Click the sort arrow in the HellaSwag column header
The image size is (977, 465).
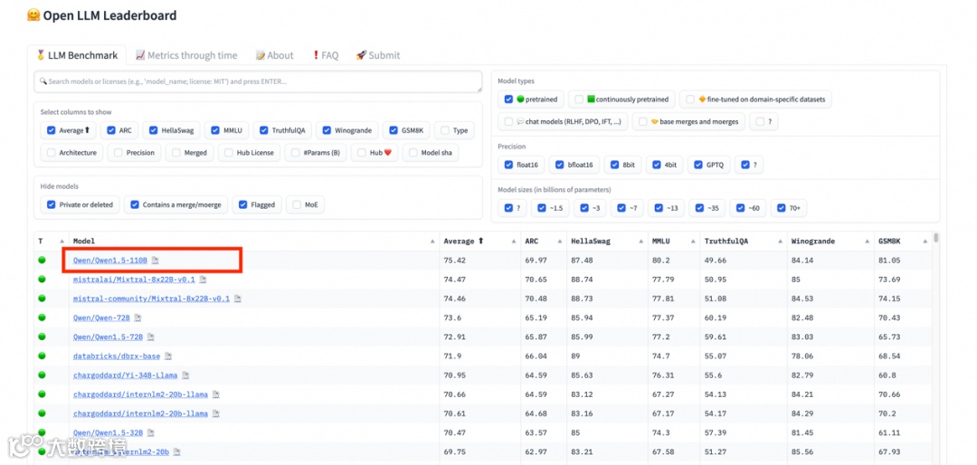point(640,242)
